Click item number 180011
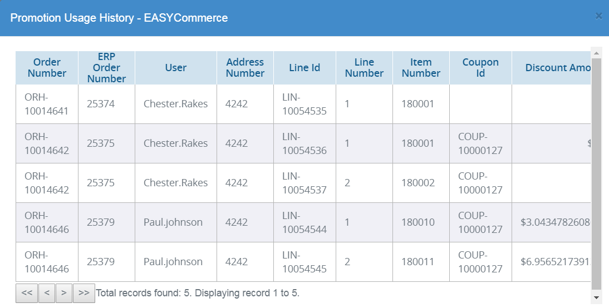The image size is (609, 308). (x=418, y=262)
